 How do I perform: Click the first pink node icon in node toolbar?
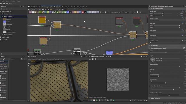click(30, 12)
